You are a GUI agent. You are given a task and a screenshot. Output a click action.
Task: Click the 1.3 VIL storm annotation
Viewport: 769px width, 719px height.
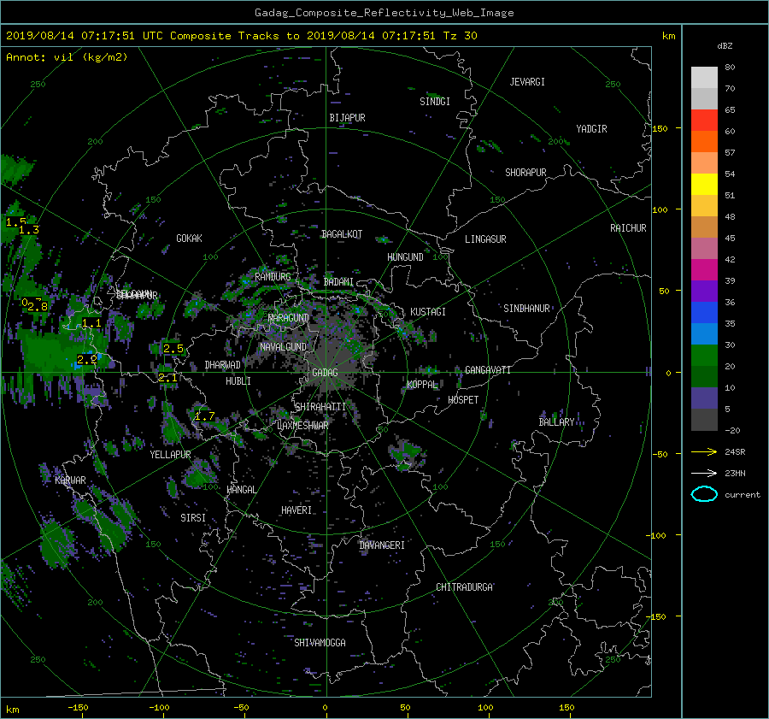(x=28, y=229)
